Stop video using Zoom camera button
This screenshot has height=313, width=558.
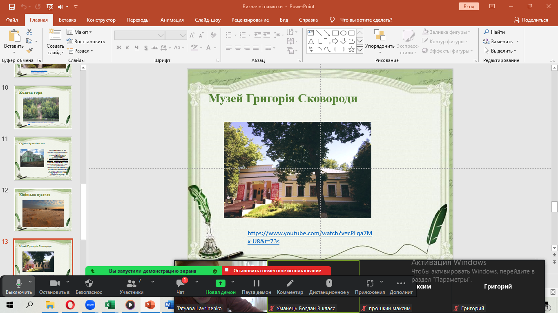point(54,284)
